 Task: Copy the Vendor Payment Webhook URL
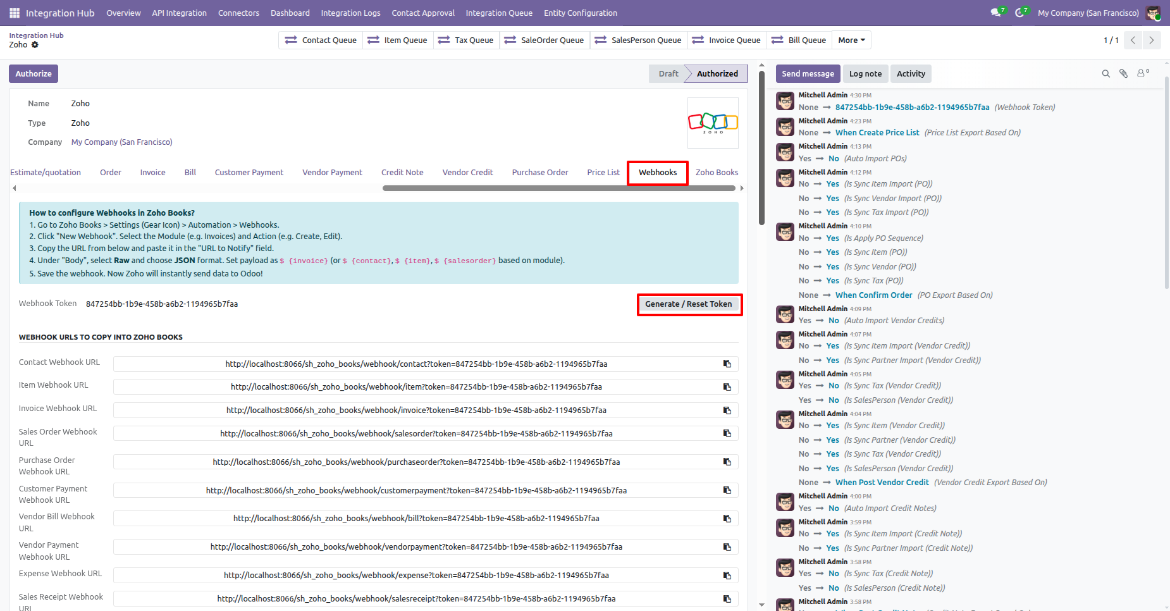(727, 547)
